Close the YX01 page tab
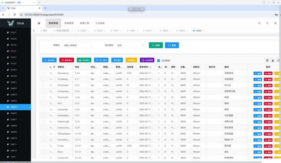Image resolution: width=281 pixels, height=163 pixels. pyautogui.click(x=121, y=31)
